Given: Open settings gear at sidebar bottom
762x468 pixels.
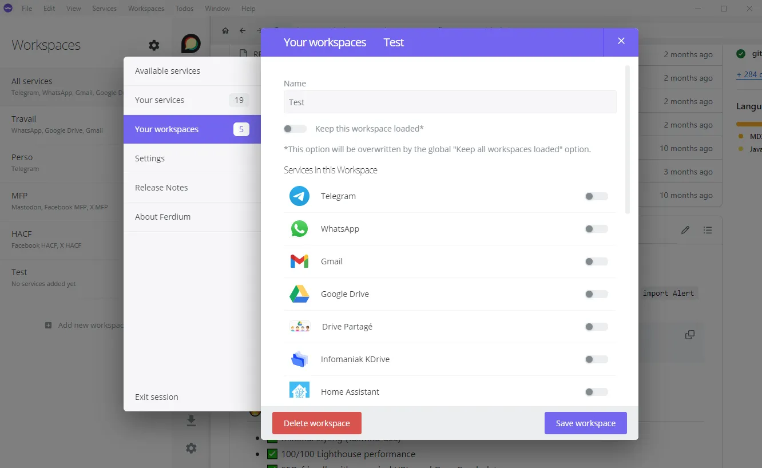Looking at the screenshot, I should [191, 449].
